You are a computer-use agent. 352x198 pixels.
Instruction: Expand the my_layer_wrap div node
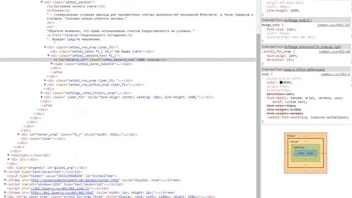(x=5, y=196)
